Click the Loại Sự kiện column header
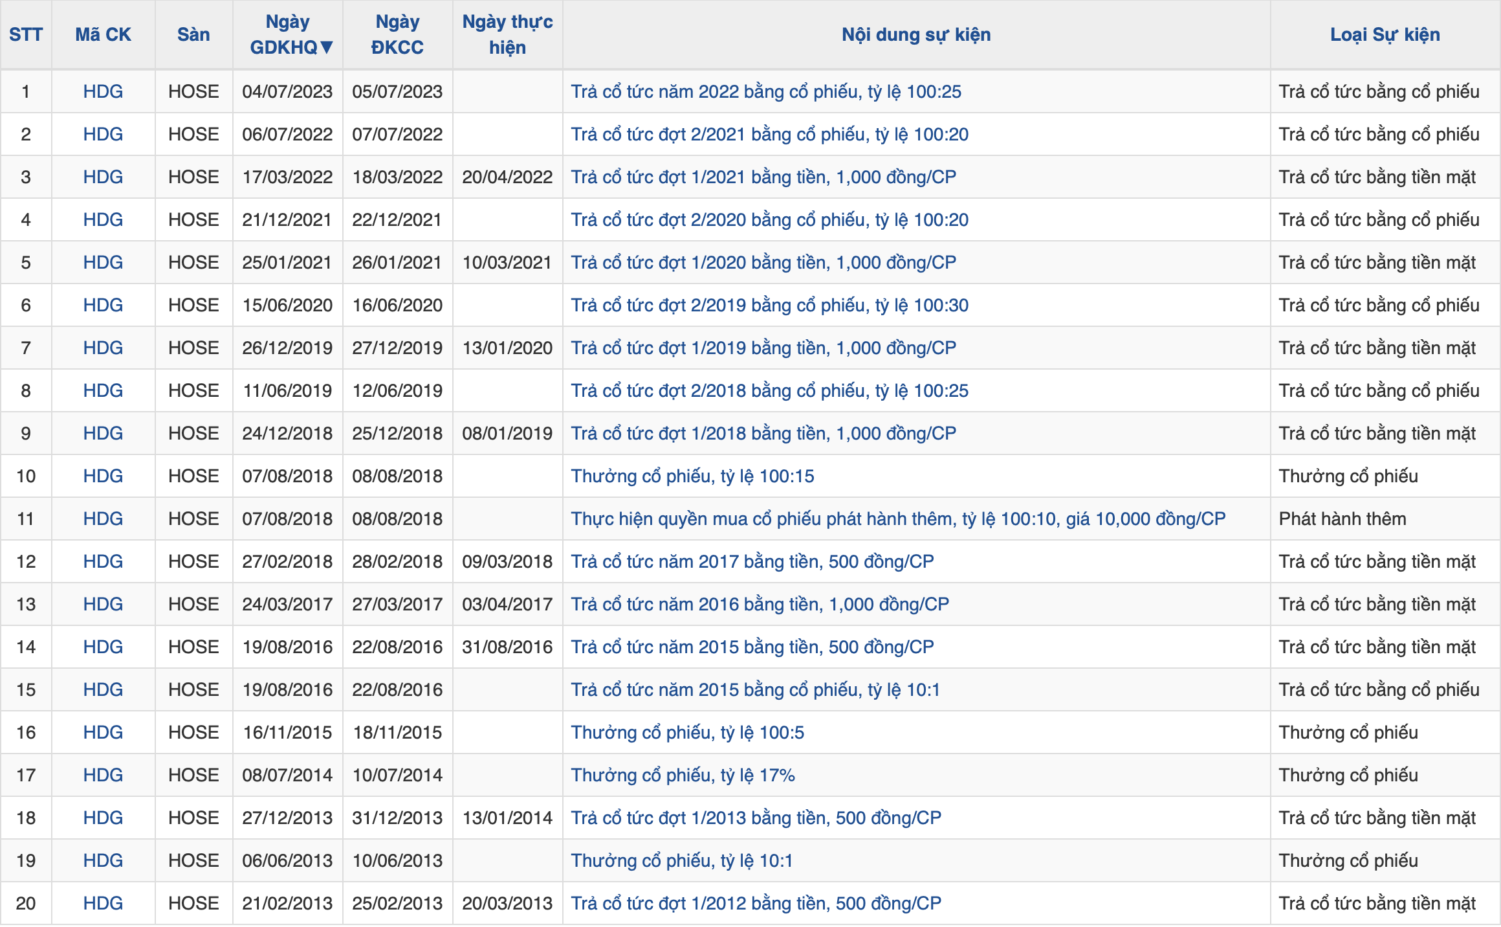This screenshot has height=927, width=1501. [1385, 34]
